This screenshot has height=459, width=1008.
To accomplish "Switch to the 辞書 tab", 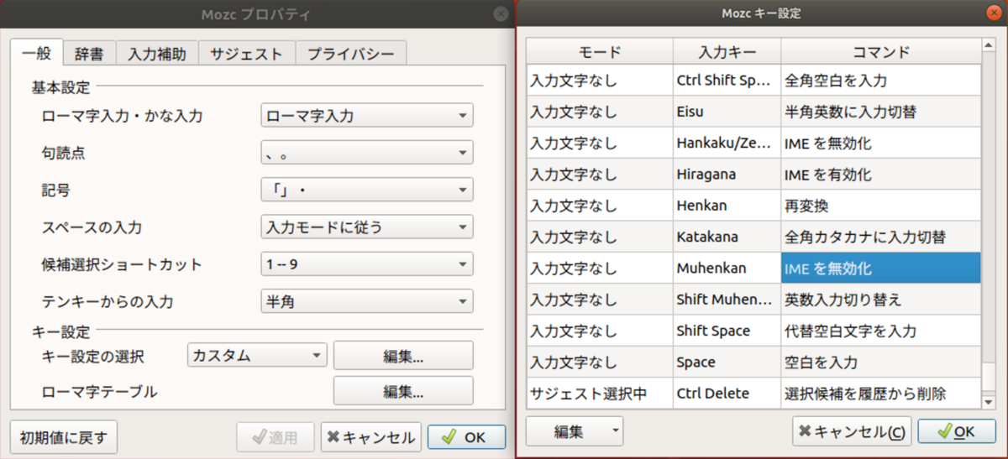I will 88,54.
